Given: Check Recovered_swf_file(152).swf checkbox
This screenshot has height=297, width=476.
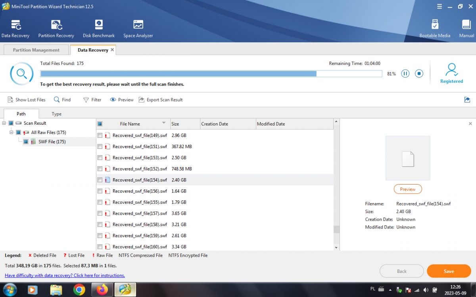Looking at the screenshot, I should (100, 169).
